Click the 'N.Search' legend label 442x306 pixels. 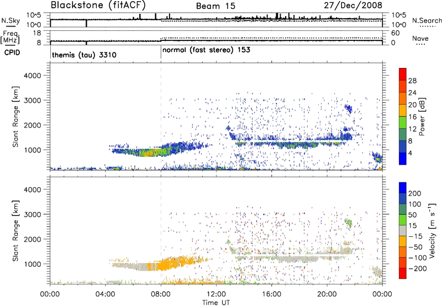pos(427,20)
